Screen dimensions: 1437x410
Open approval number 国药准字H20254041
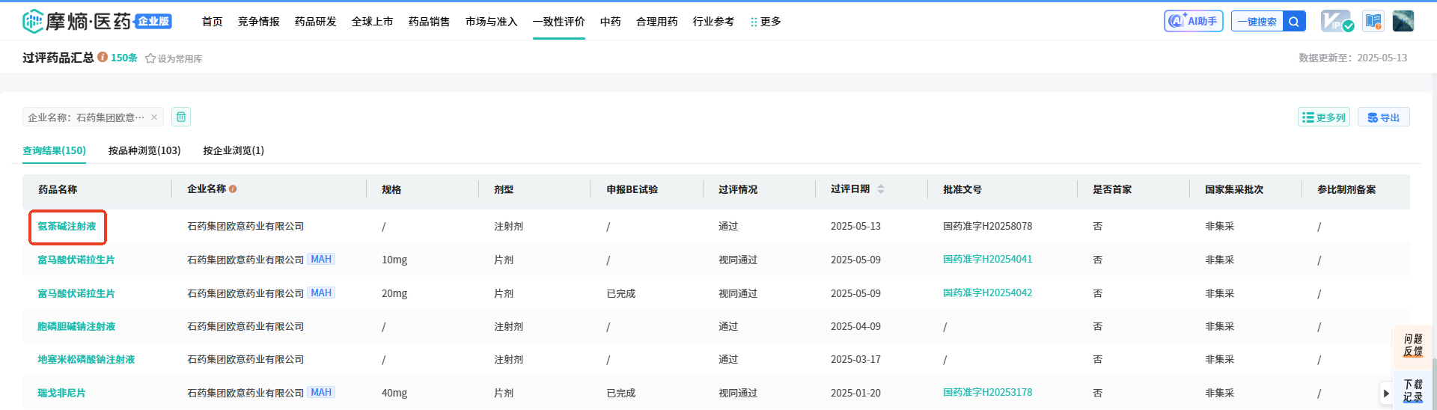987,259
